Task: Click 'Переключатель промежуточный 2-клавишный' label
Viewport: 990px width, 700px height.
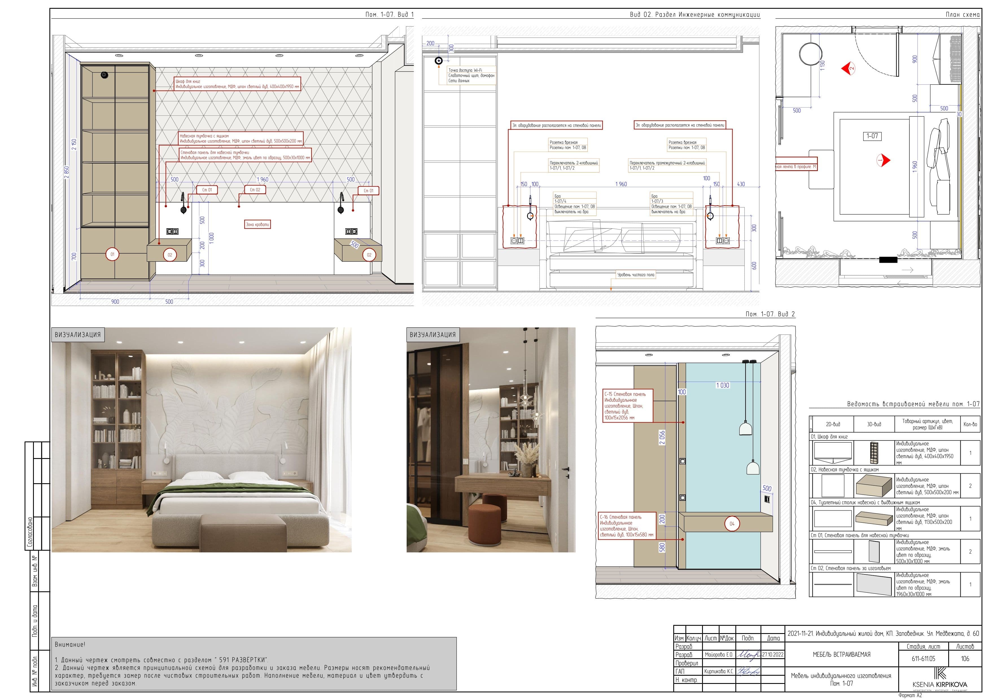Action: click(x=667, y=165)
